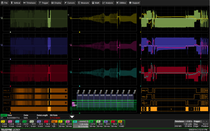Image resolution: width=210 pixels, height=131 pixels.
Task: Open the Cursors menu
Action: tap(70, 3)
